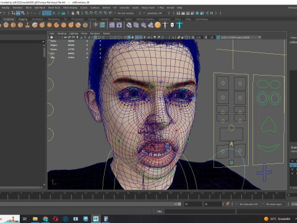Viewport: 297px width, 223px height.
Task: Toggle the auto keyframe icon
Action: click(228, 204)
